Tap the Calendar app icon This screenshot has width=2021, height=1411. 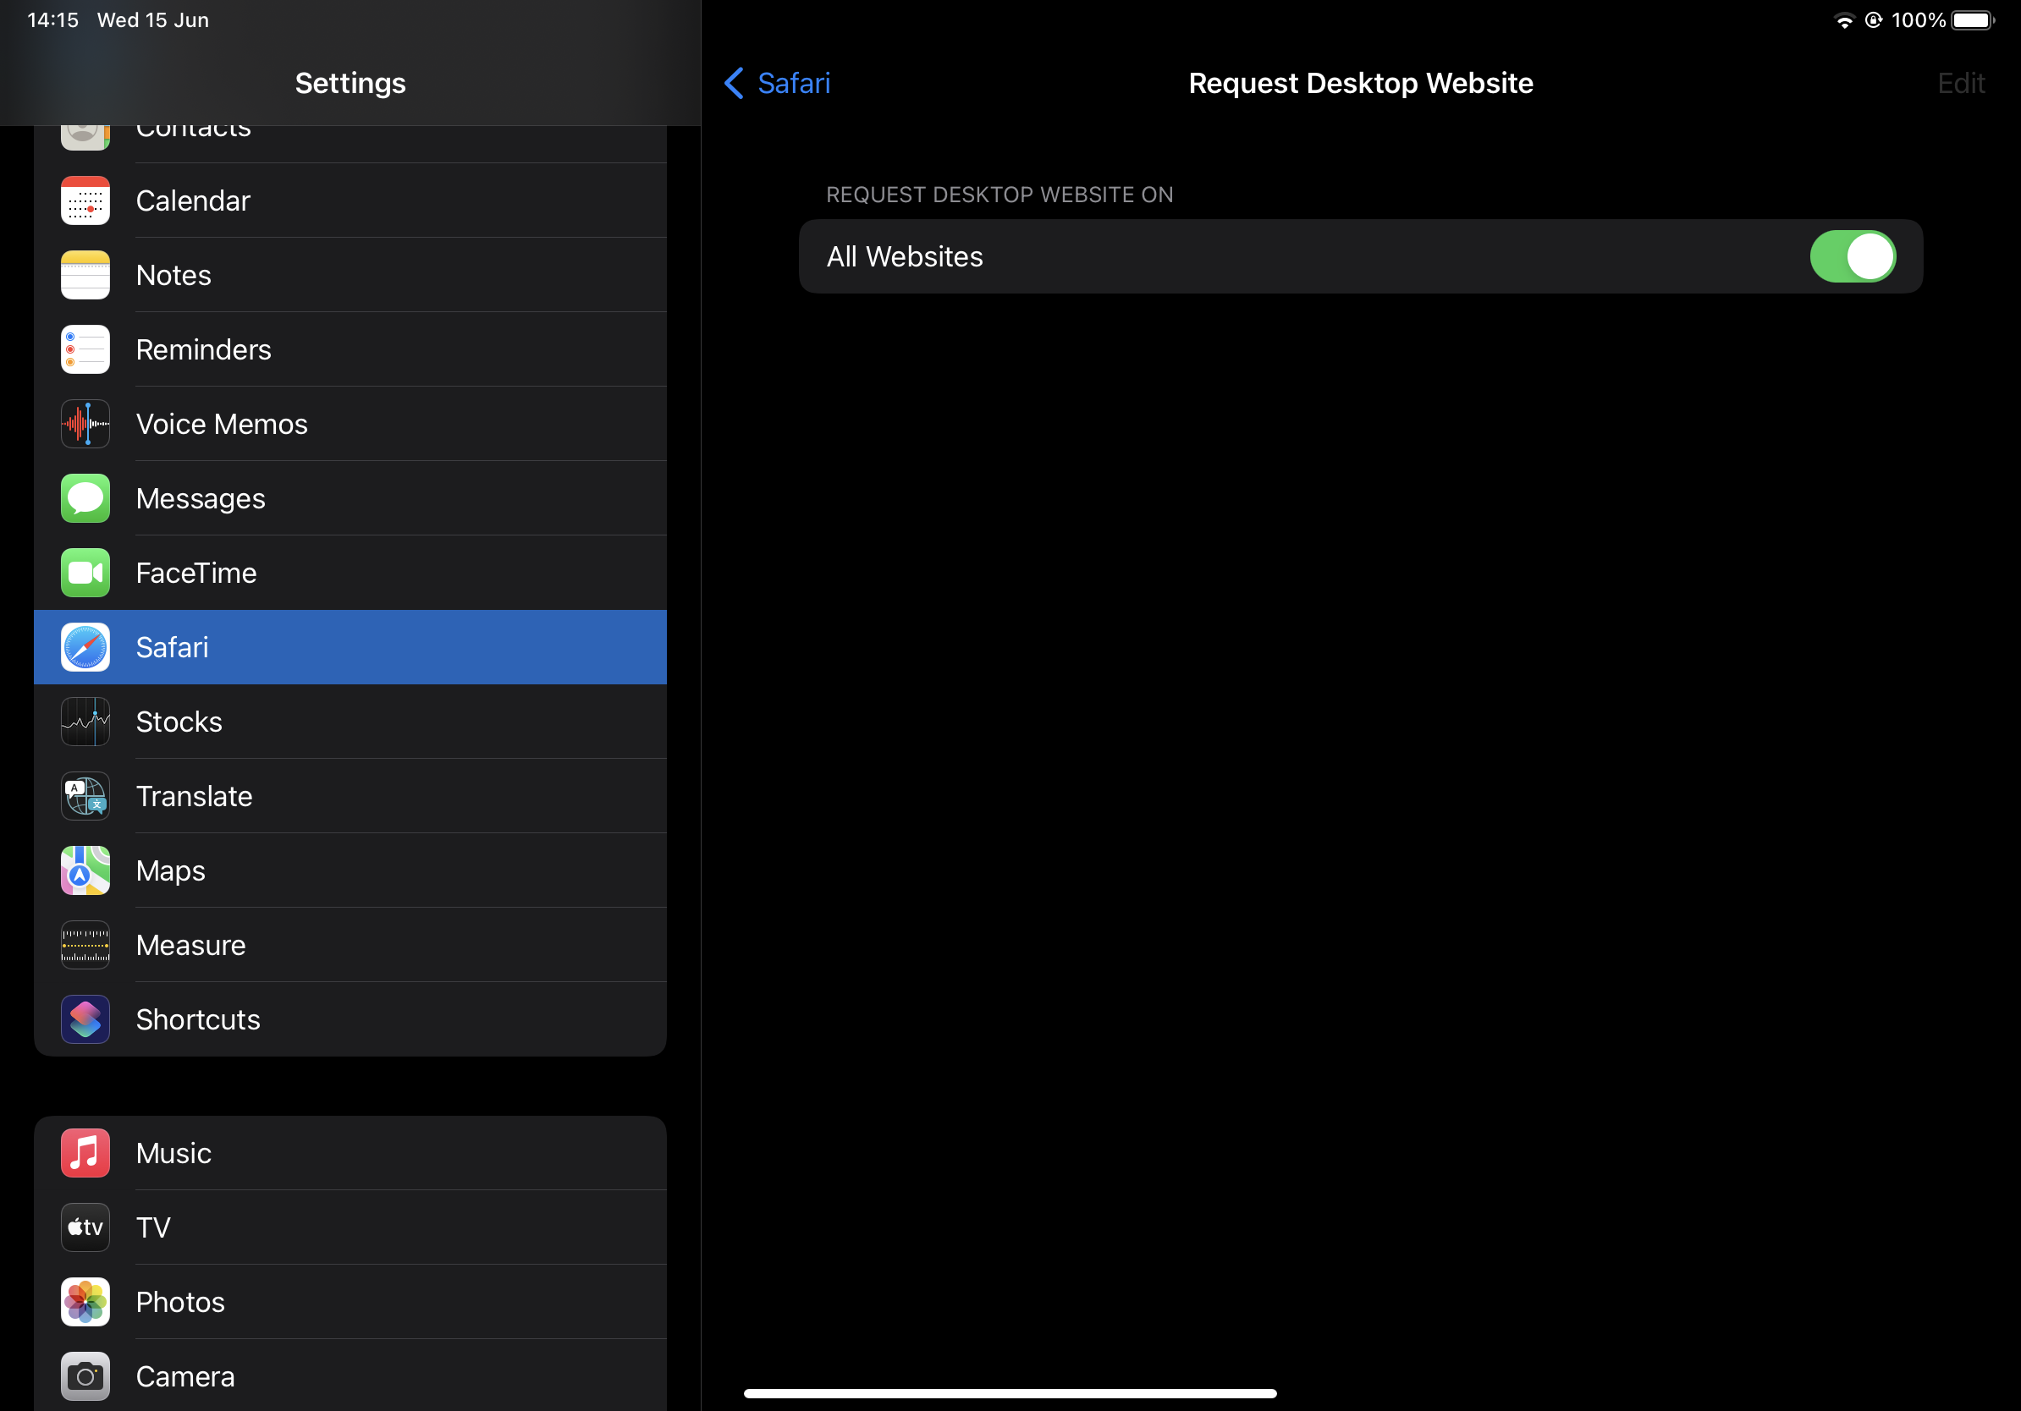point(85,200)
